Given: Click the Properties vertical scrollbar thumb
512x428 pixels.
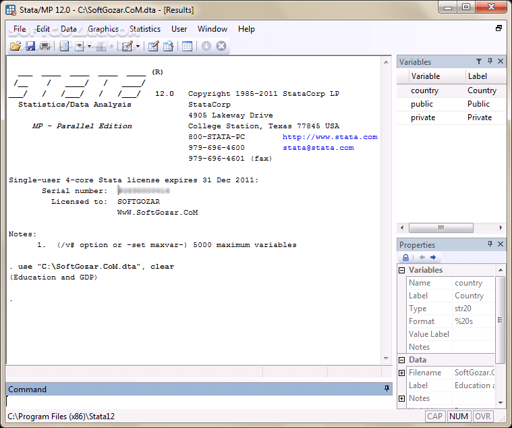Looking at the screenshot, I should (x=500, y=320).
